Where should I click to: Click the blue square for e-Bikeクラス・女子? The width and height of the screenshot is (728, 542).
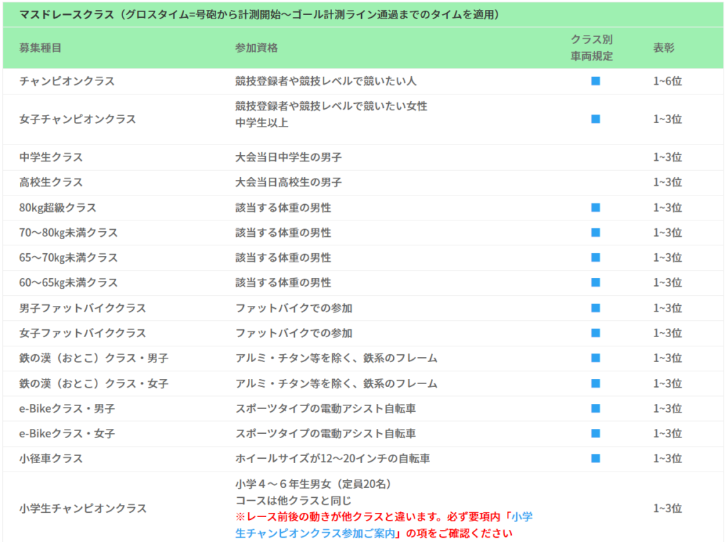[596, 433]
